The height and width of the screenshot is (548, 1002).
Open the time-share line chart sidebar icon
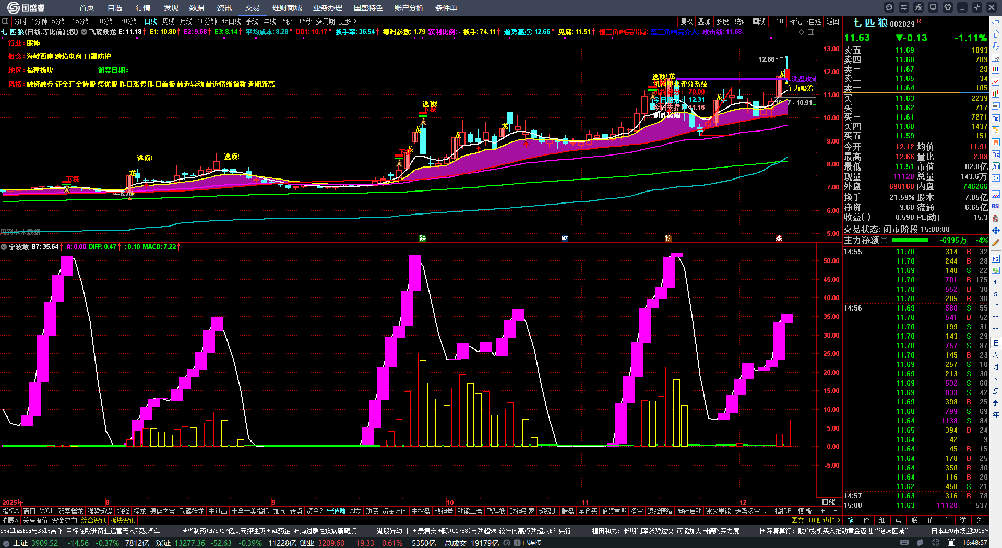(x=996, y=82)
